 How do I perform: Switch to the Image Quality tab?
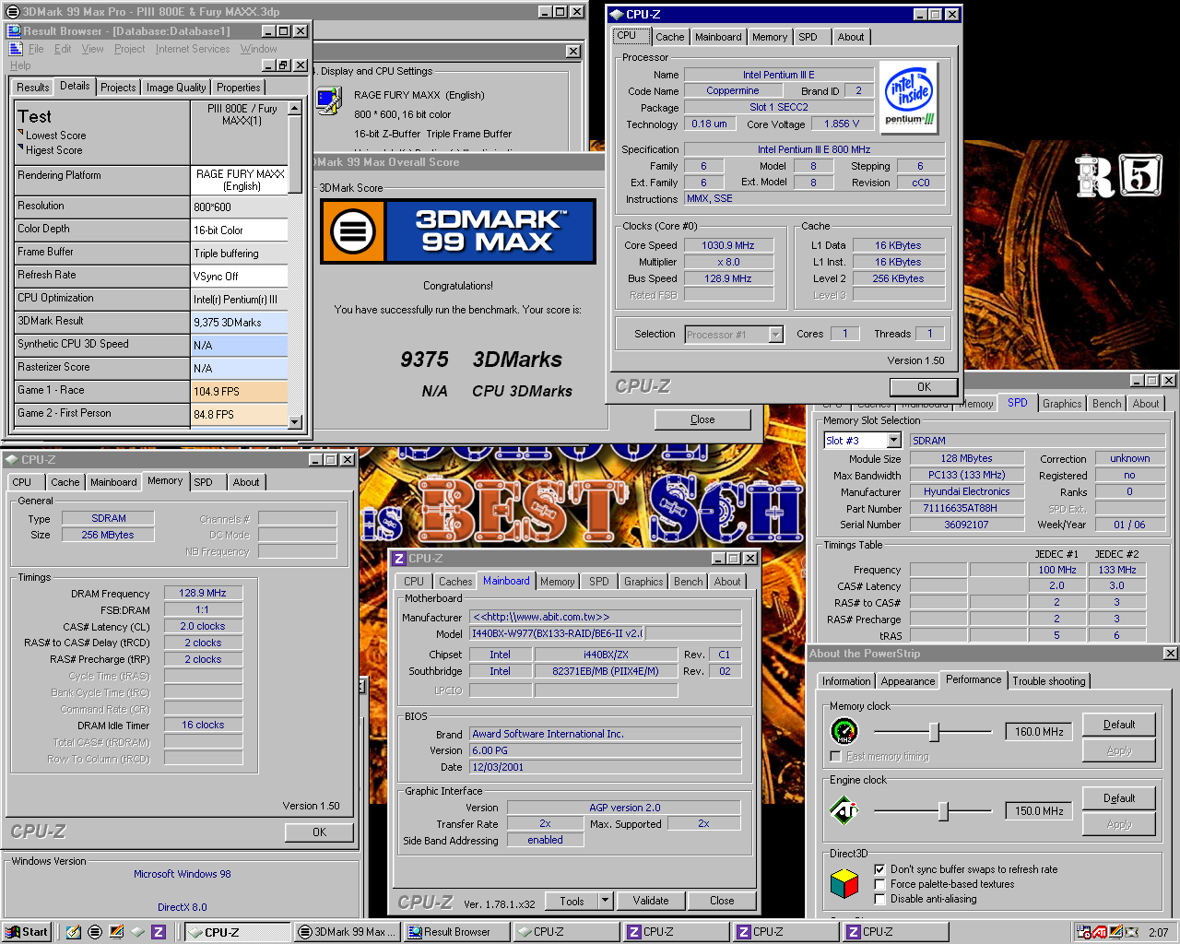click(176, 88)
